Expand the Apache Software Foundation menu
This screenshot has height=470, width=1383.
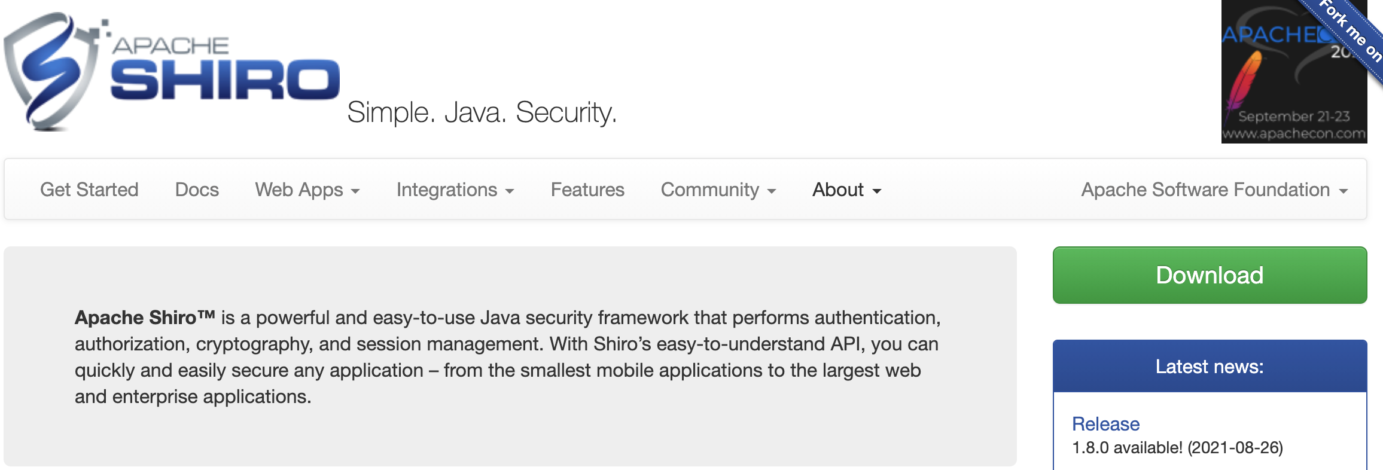(1214, 190)
